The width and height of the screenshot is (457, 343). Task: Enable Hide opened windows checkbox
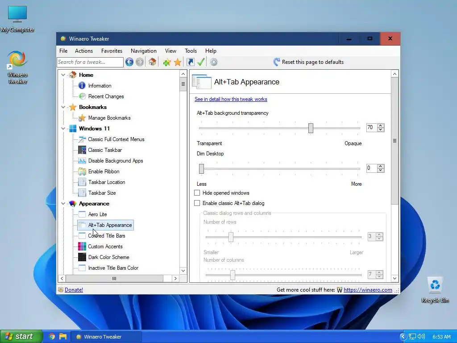[197, 193]
